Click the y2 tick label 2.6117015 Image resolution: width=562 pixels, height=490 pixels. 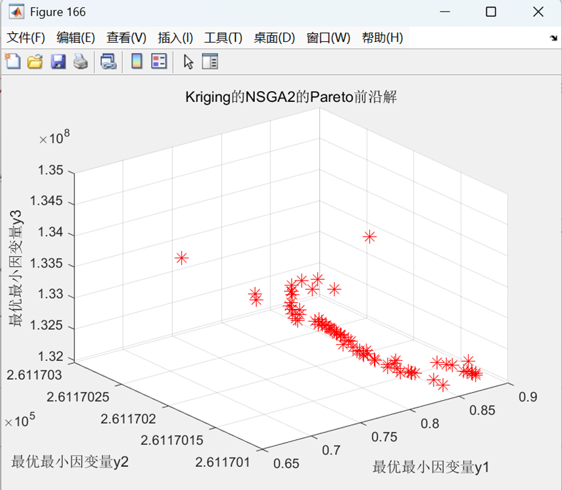172,440
